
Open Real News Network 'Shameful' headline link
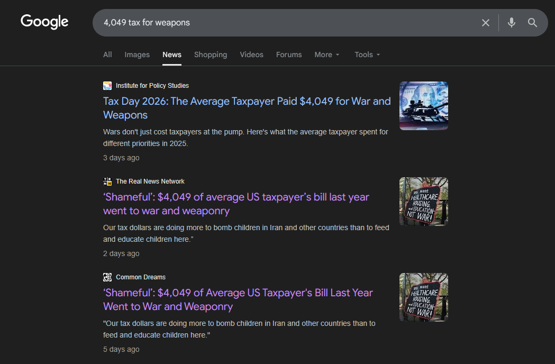pos(236,204)
